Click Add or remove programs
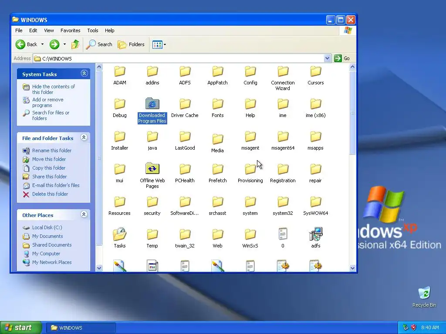Image resolution: width=446 pixels, height=334 pixels. pos(43,102)
